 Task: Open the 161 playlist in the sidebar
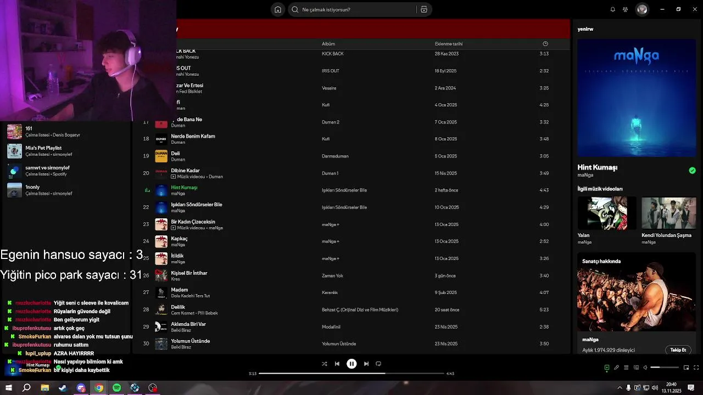pos(66,132)
